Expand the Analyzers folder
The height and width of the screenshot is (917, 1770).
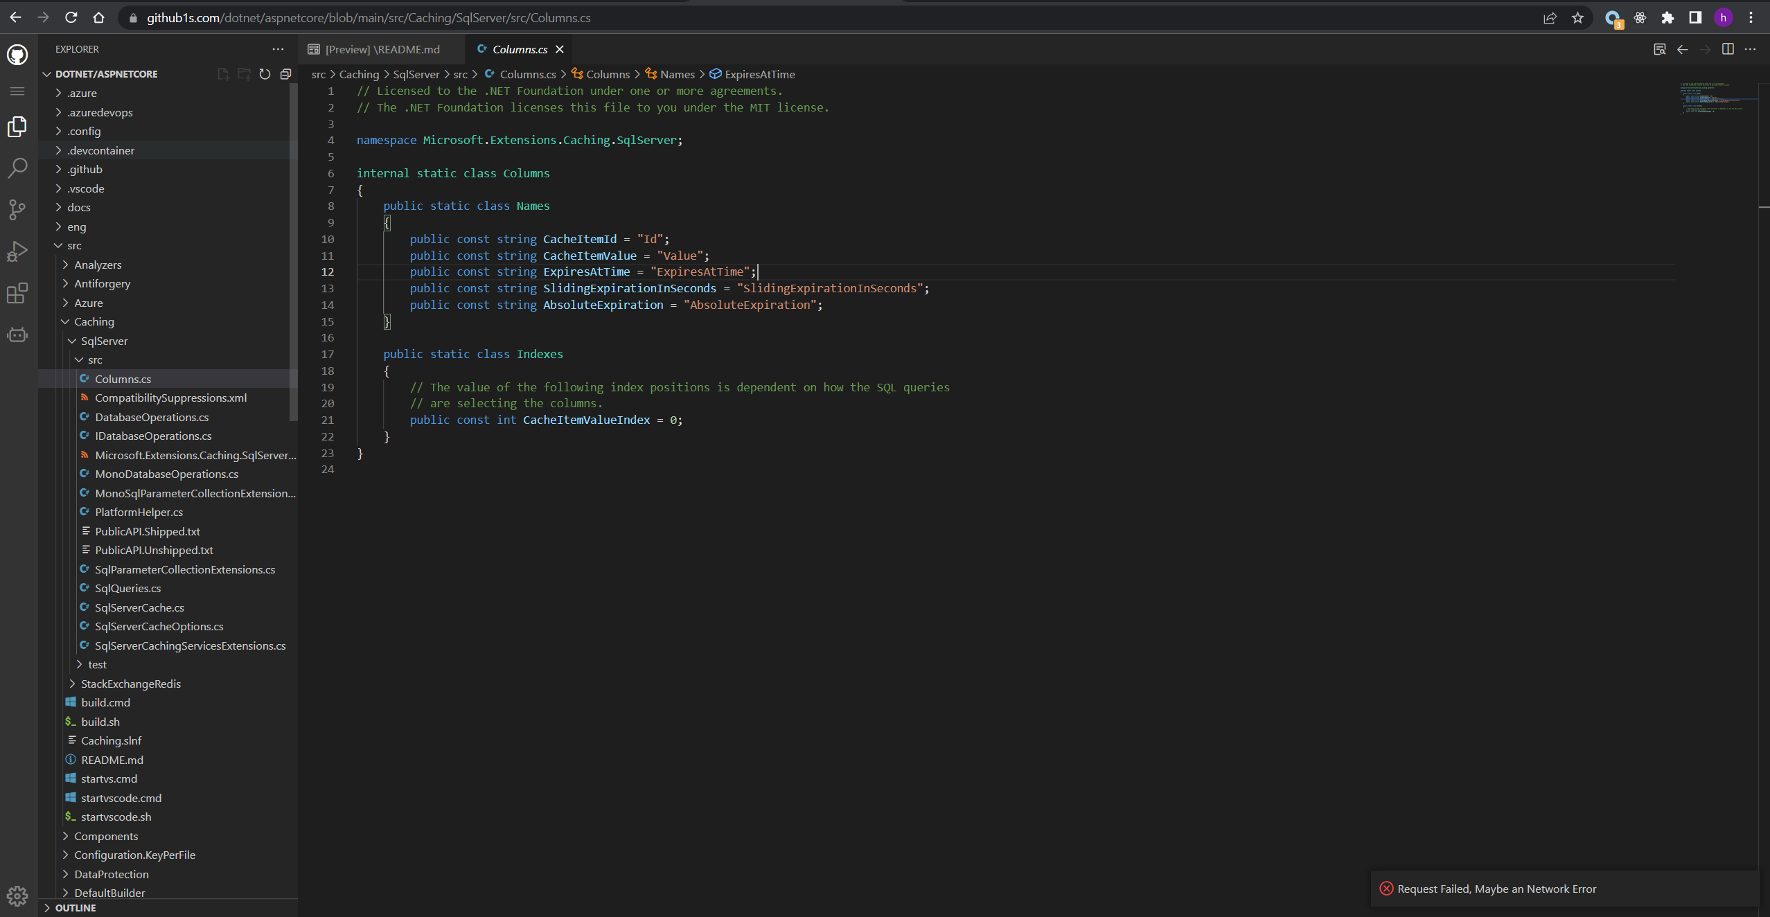click(x=168, y=265)
